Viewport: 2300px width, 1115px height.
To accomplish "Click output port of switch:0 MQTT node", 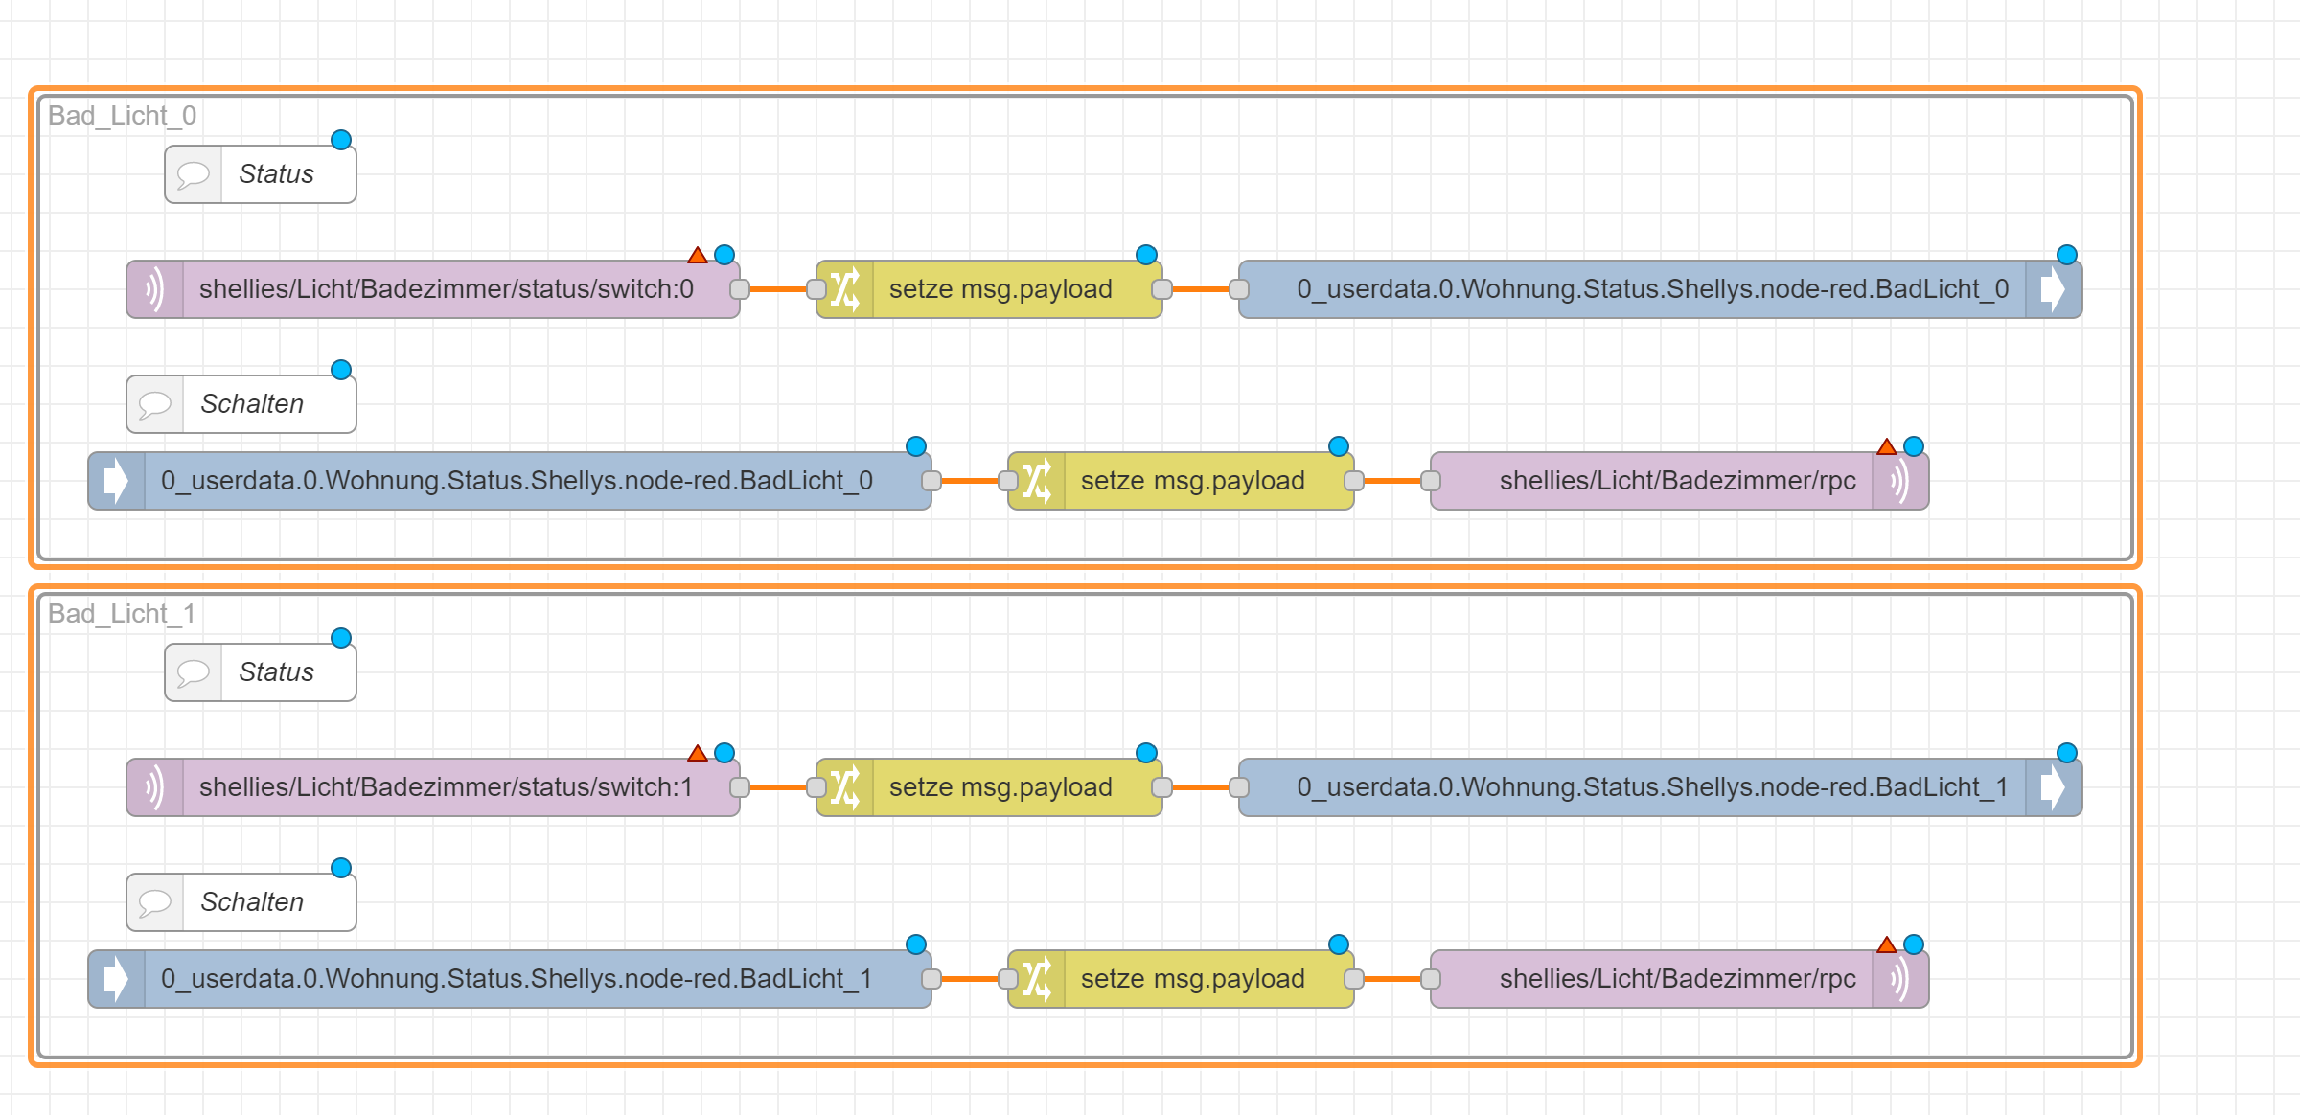I will 740,289.
